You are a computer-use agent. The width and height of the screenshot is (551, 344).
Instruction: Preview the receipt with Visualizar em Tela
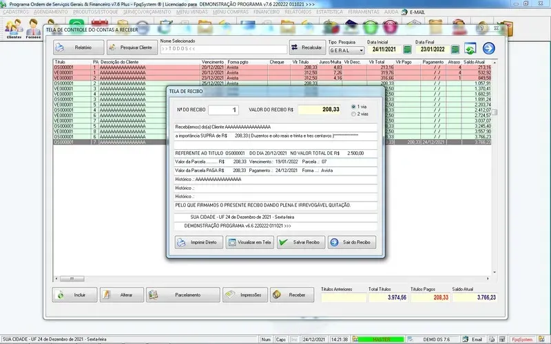[249, 242]
